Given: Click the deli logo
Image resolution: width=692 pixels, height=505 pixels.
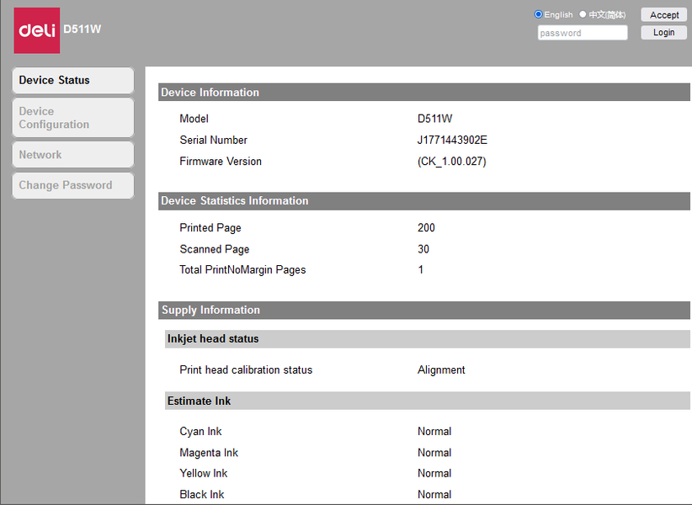Looking at the screenshot, I should click(37, 30).
